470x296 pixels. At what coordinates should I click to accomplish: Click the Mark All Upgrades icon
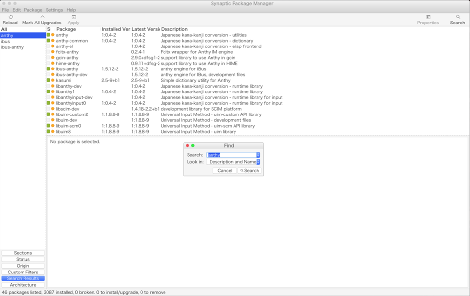click(x=42, y=17)
